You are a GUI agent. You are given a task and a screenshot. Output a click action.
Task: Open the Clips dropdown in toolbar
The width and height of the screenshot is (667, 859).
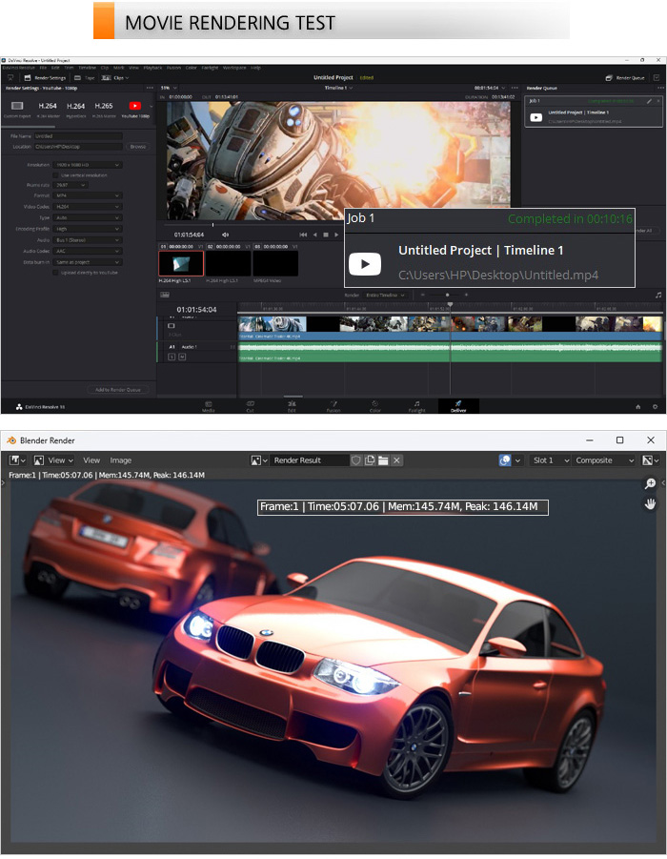[x=115, y=78]
